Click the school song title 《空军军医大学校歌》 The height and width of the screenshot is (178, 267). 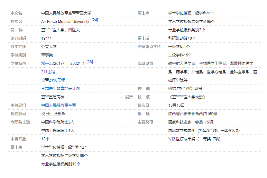[187, 97]
